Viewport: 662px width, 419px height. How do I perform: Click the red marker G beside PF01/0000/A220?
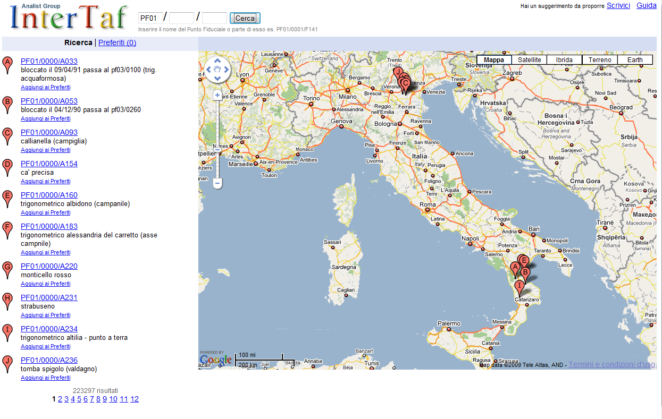7,270
